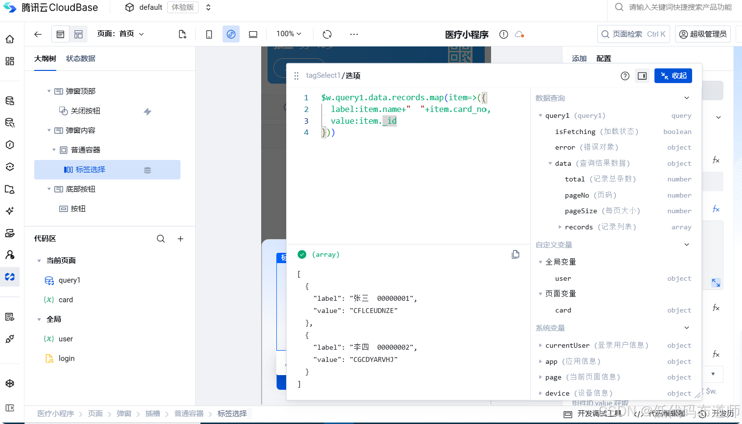Open the 100% zoom dropdown
This screenshot has width=742, height=424.
(289, 34)
